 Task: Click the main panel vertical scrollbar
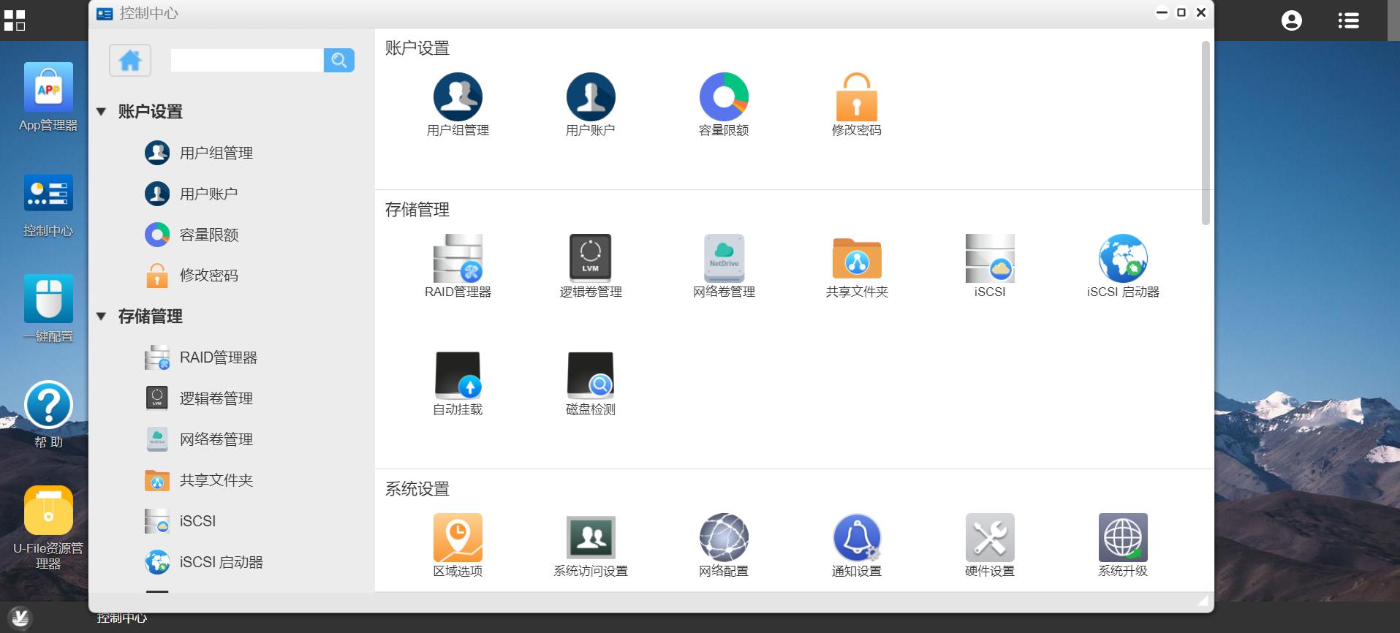(x=1206, y=133)
